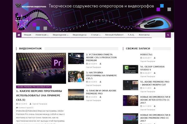Screen dimensions: 187x124
Task: Click author icon under Новость1 entry
Action: (155, 58)
